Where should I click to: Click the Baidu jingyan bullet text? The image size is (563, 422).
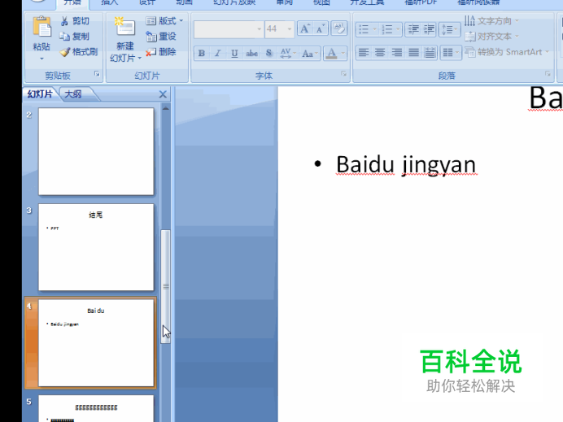pos(406,165)
